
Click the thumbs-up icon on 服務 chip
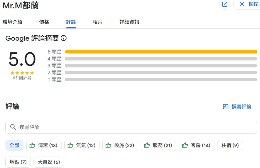pos(147,145)
